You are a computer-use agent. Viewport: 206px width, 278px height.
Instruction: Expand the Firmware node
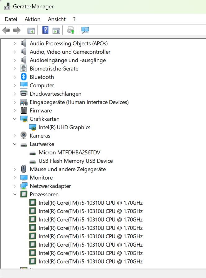(x=15, y=111)
